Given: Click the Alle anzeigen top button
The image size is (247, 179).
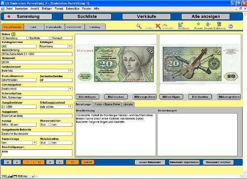Looking at the screenshot, I should point(206,16).
